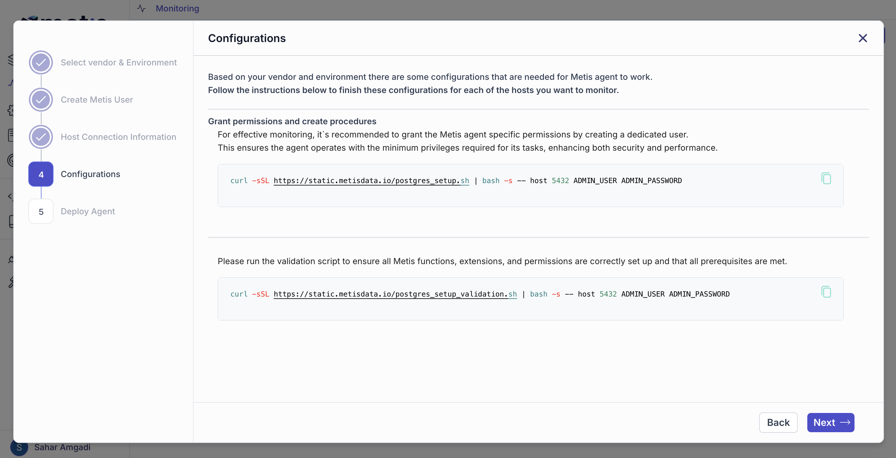Click ADMIN_USER in the validation command

[x=643, y=294]
